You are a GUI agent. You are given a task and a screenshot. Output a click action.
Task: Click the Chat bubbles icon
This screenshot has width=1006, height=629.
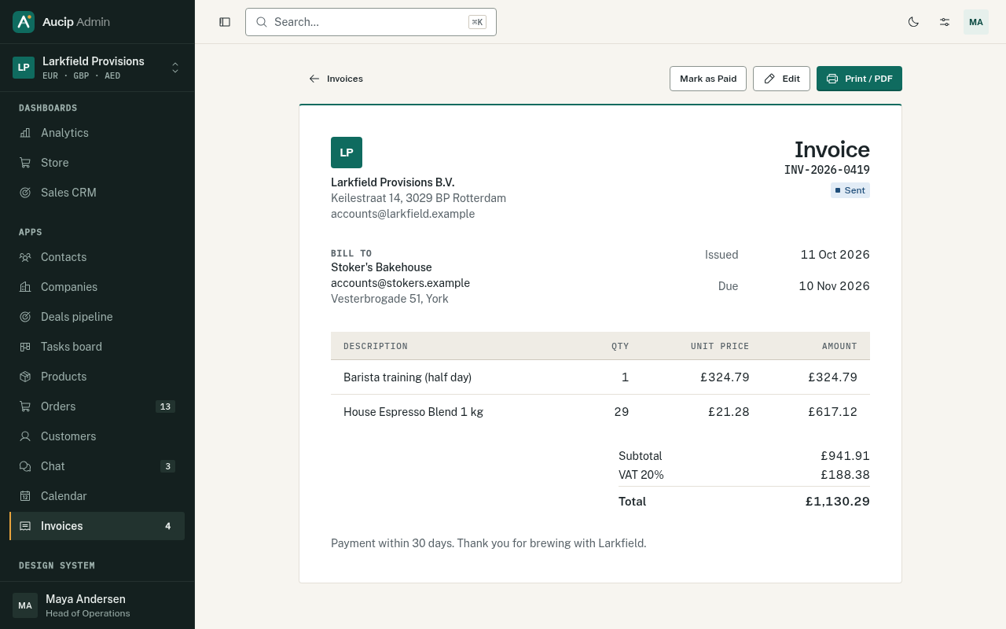[x=25, y=466]
